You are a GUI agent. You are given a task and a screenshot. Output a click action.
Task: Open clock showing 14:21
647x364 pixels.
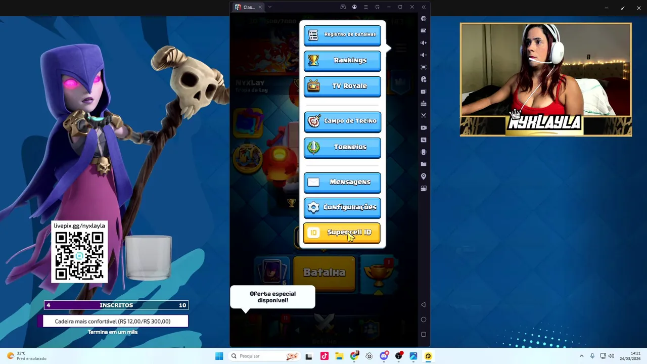click(x=631, y=356)
